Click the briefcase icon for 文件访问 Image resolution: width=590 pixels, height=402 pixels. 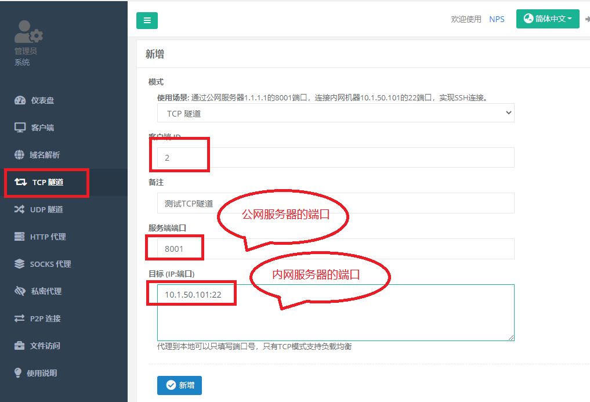(x=20, y=346)
